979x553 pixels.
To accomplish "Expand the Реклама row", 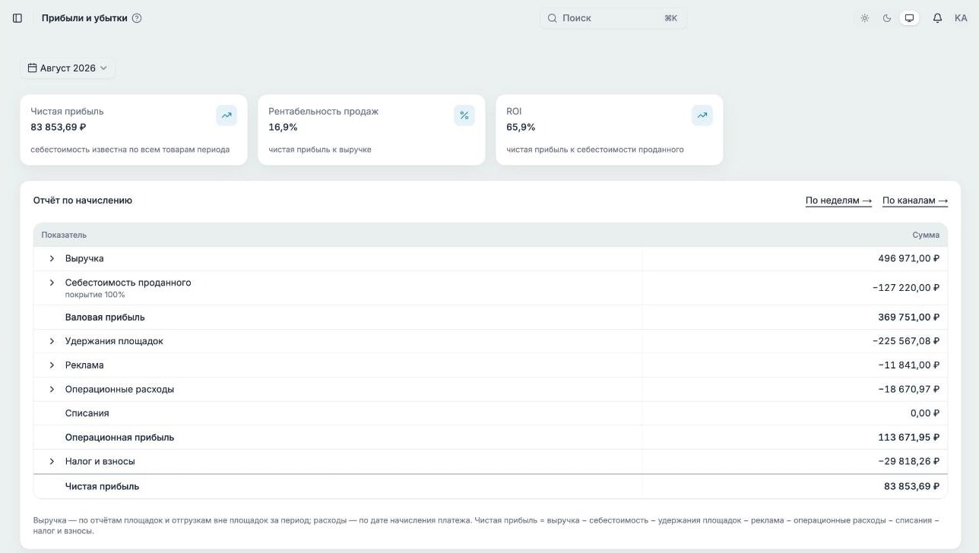I will pos(52,365).
